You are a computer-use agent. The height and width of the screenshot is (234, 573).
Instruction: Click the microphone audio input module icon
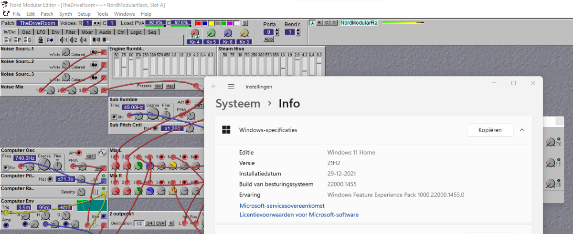(x=41, y=40)
